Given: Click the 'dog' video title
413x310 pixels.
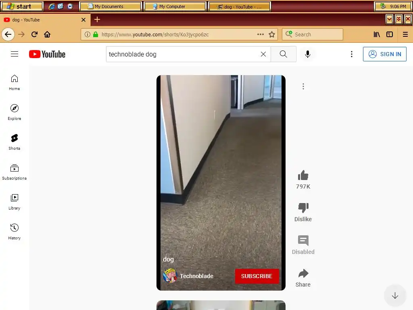Looking at the screenshot, I should [x=168, y=260].
